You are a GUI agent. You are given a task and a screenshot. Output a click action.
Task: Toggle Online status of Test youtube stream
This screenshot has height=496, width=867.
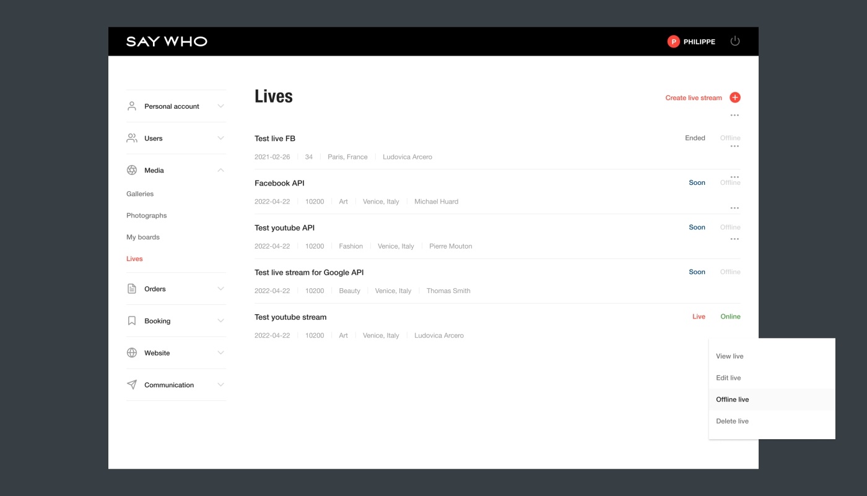pos(730,317)
